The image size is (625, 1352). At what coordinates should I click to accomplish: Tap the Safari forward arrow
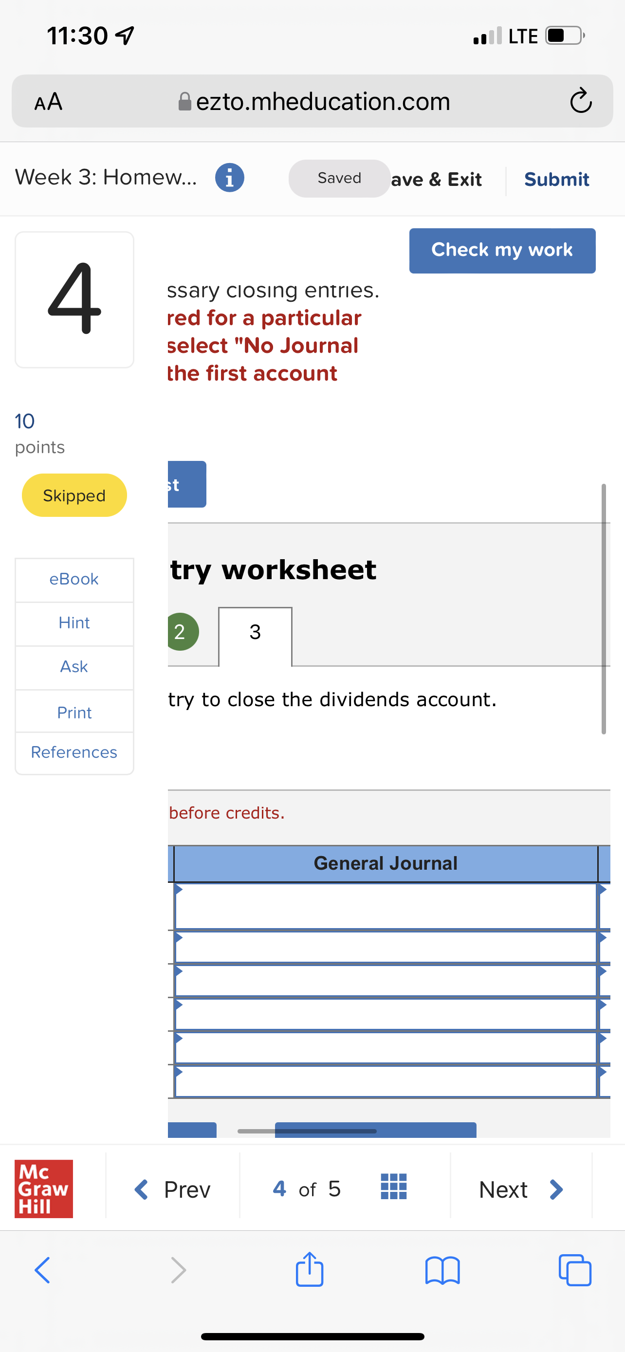(179, 1270)
